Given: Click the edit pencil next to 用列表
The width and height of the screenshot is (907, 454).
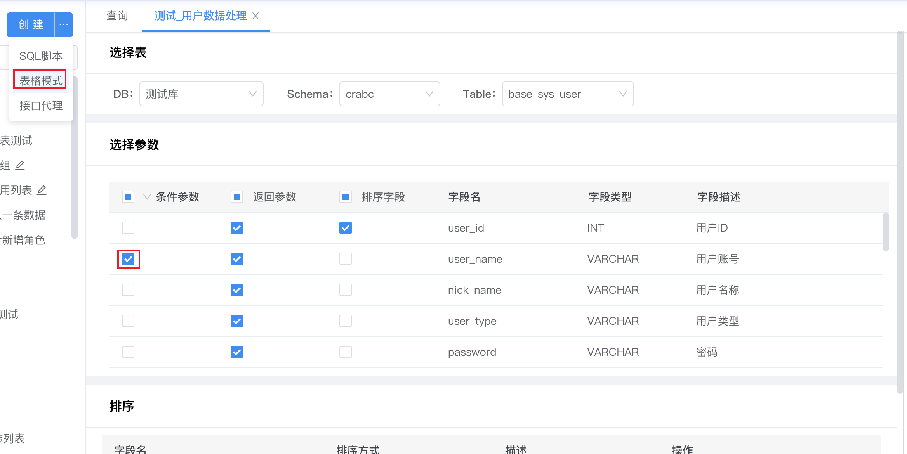Looking at the screenshot, I should click(x=42, y=190).
